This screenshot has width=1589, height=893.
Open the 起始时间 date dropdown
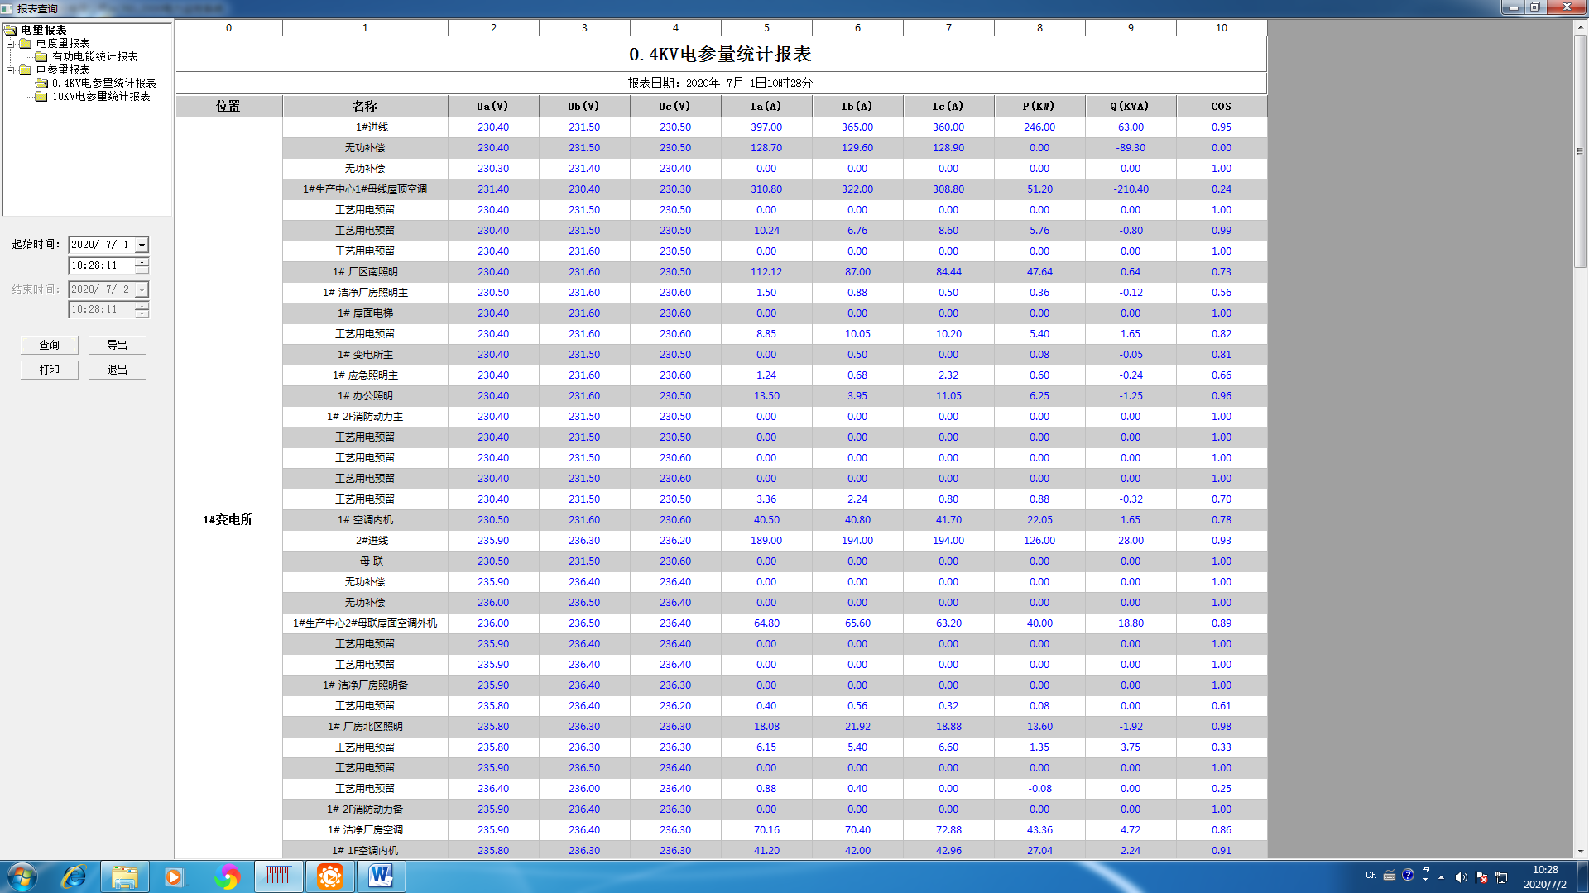click(x=140, y=245)
